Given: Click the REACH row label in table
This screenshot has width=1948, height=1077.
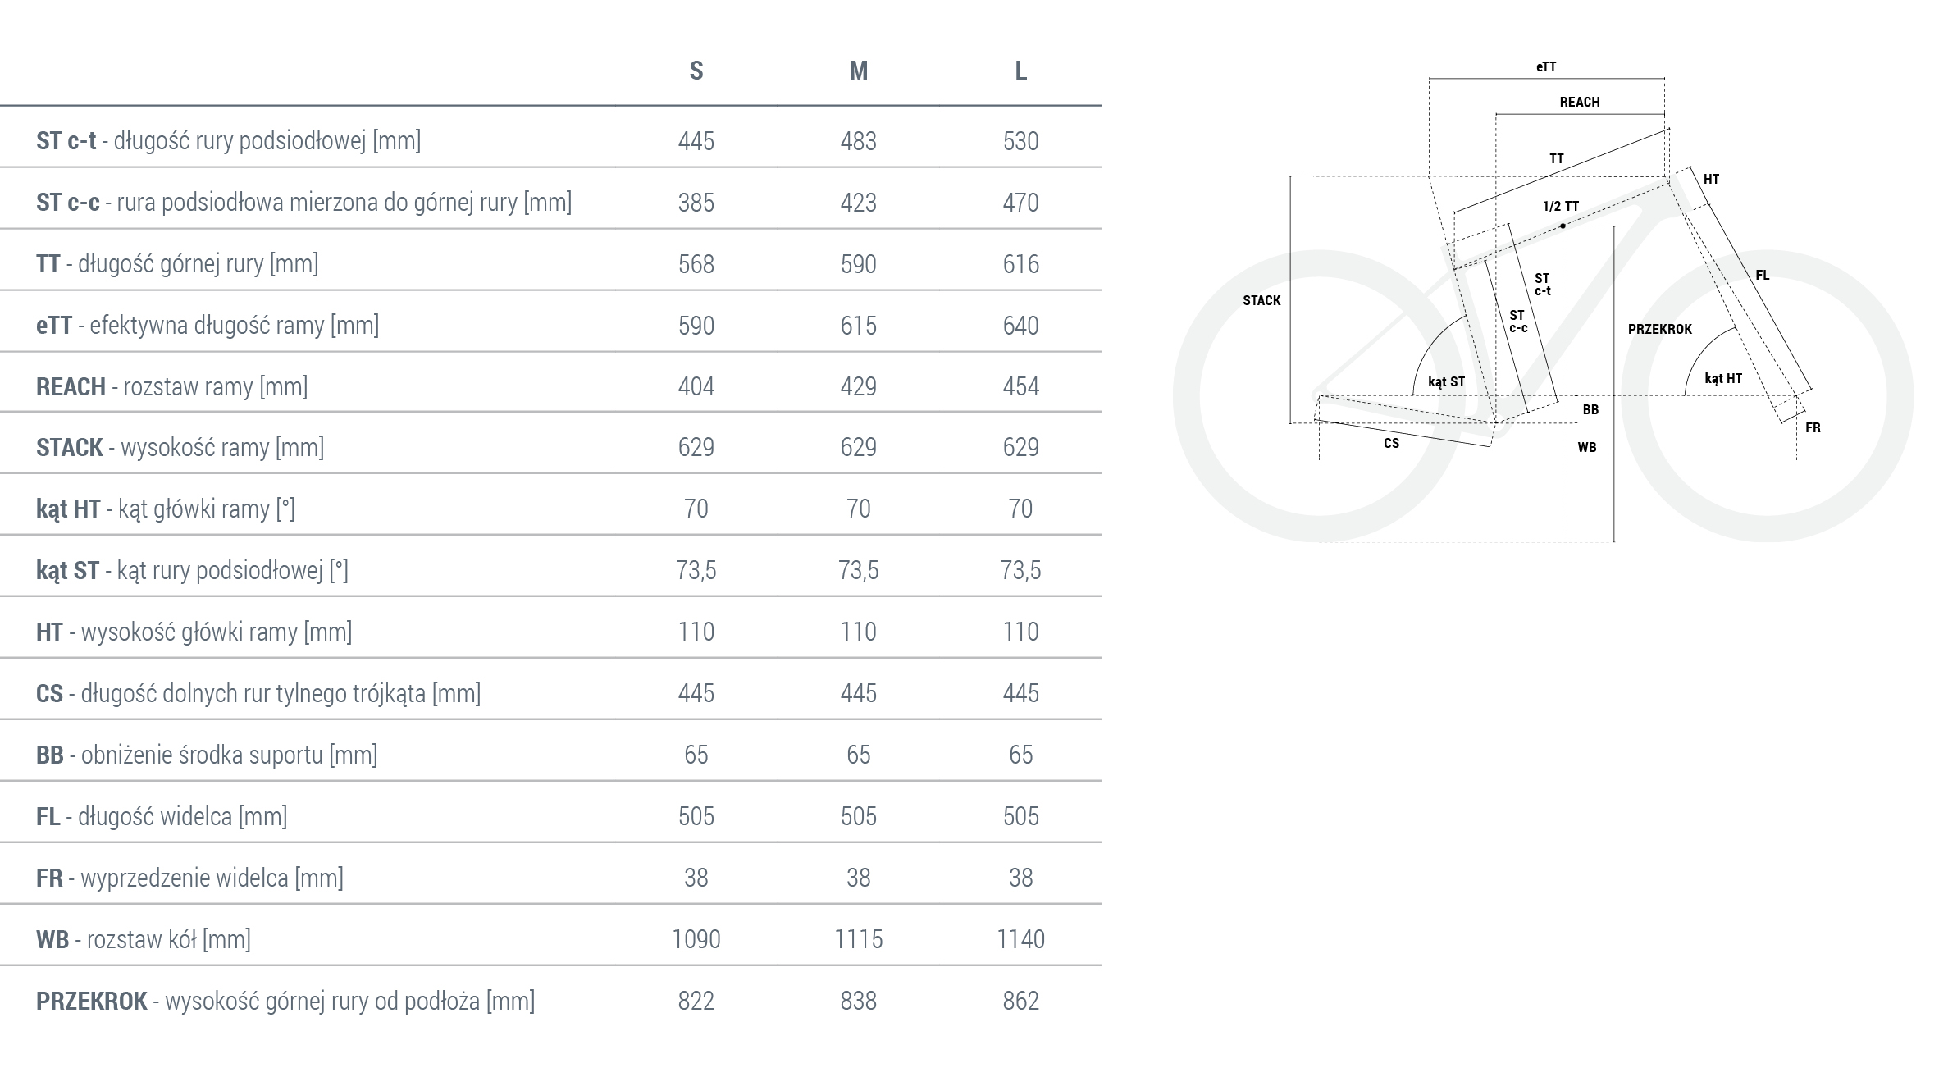Looking at the screenshot, I should pyautogui.click(x=171, y=386).
